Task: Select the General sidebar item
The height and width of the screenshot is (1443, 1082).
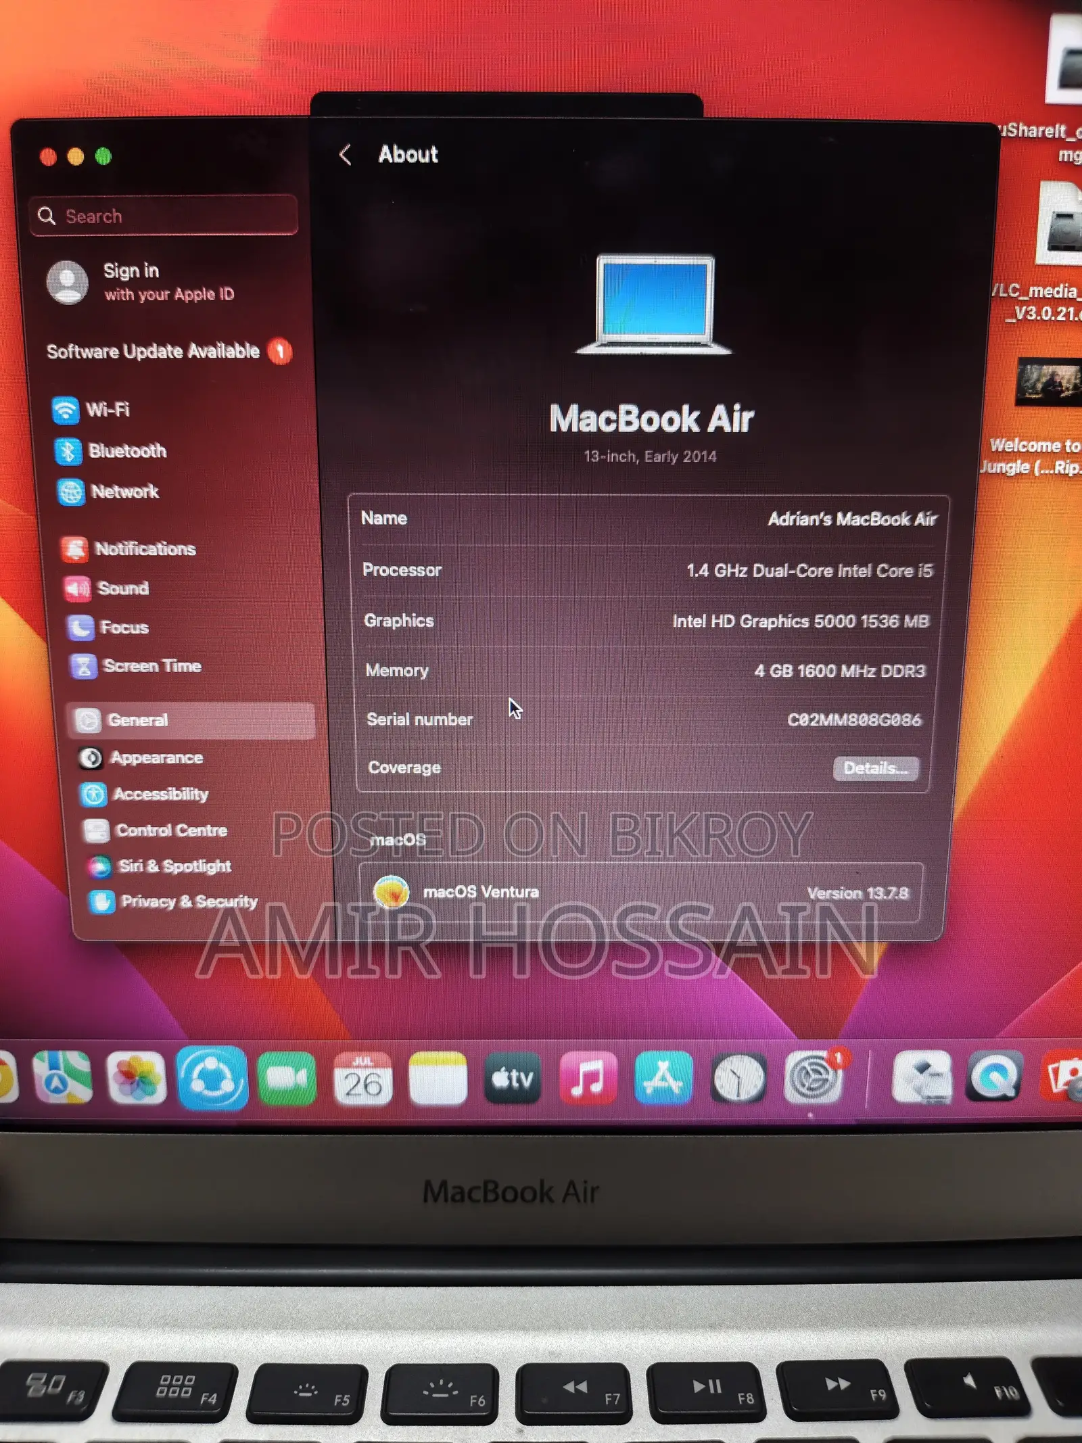Action: (191, 720)
